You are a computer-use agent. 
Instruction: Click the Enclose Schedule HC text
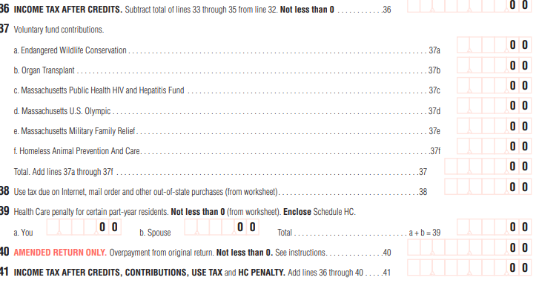click(x=320, y=212)
